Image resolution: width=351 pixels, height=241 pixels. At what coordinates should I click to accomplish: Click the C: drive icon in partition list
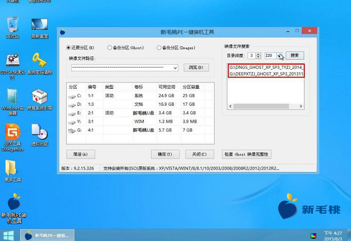[x=72, y=96]
